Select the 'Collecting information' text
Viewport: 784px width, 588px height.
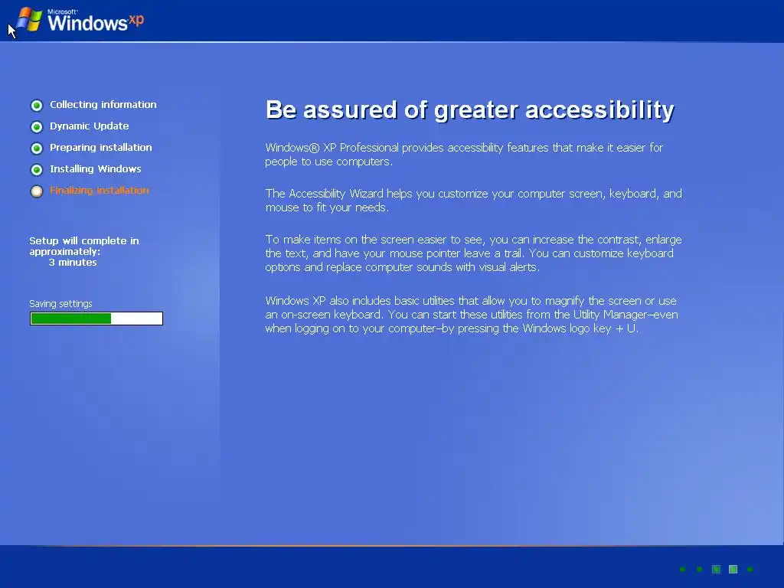(x=103, y=104)
